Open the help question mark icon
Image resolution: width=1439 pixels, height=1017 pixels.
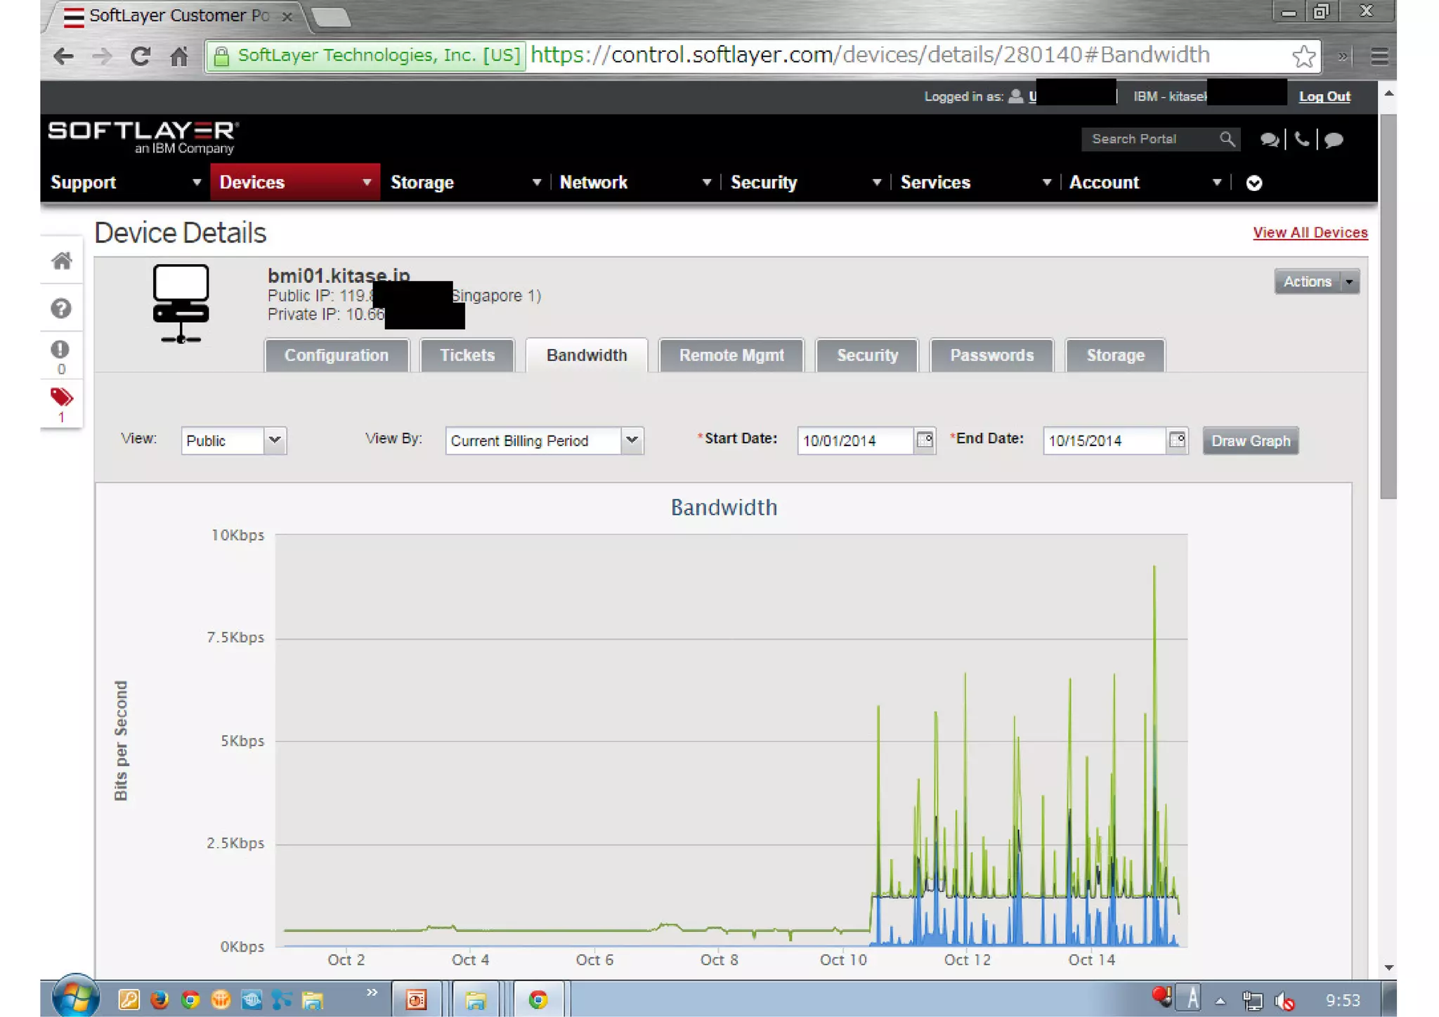[x=61, y=308]
